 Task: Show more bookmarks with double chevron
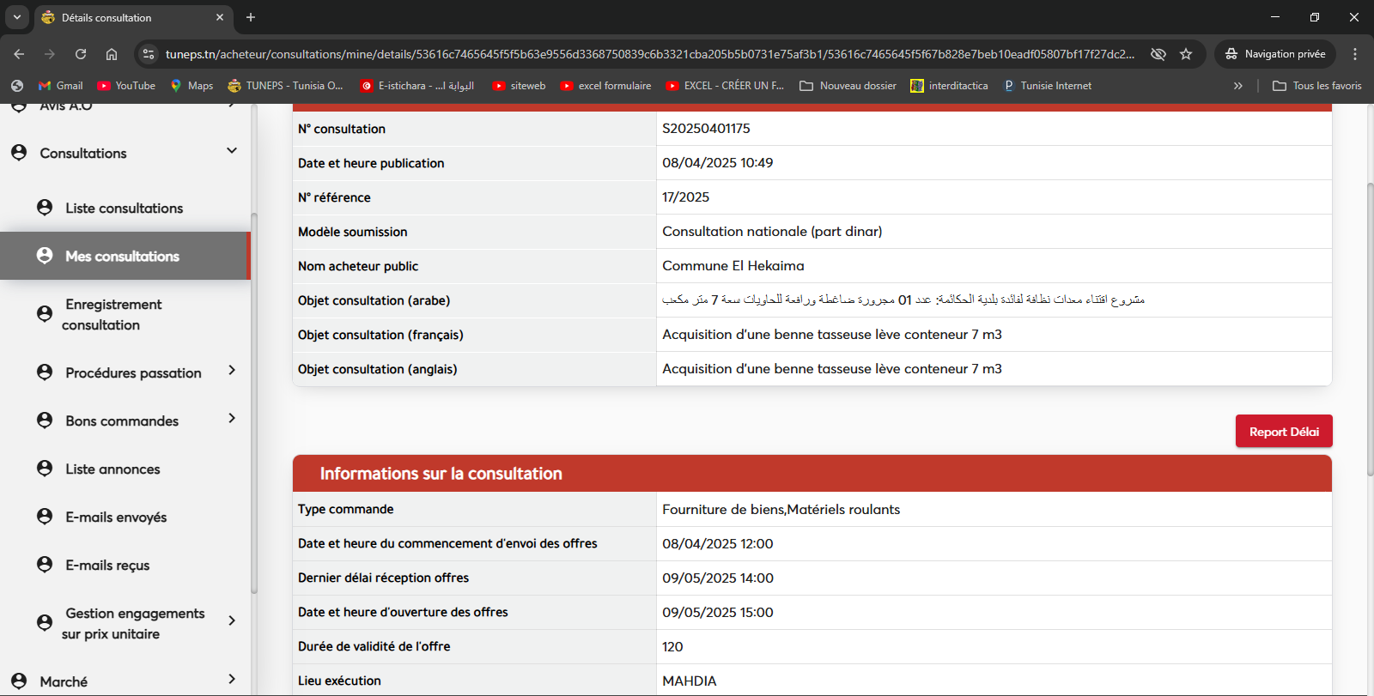1238,86
